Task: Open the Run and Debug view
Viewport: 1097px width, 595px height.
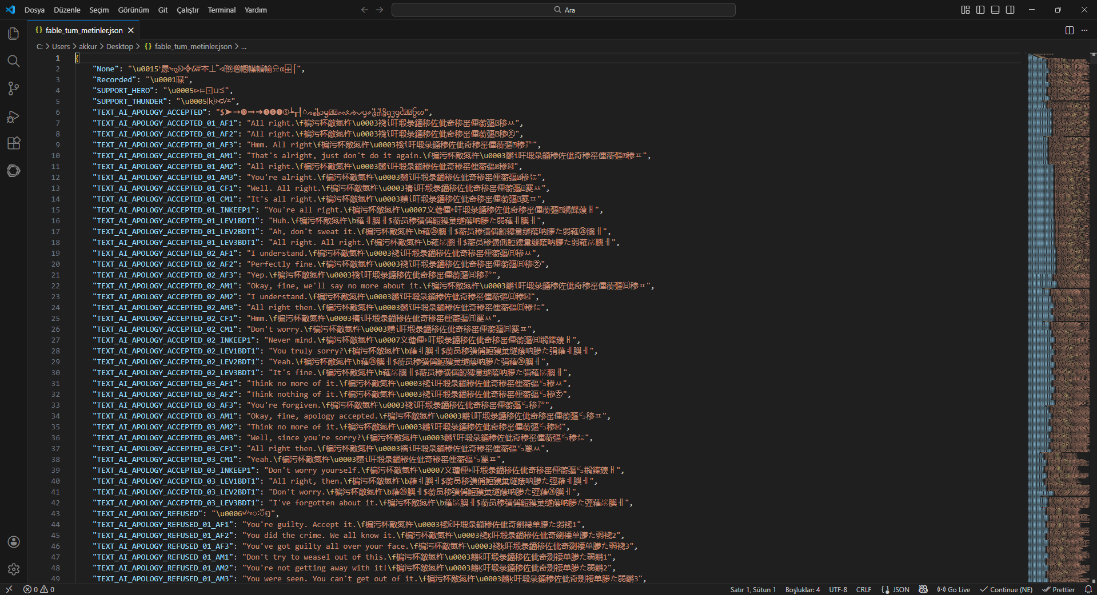Action: (14, 116)
